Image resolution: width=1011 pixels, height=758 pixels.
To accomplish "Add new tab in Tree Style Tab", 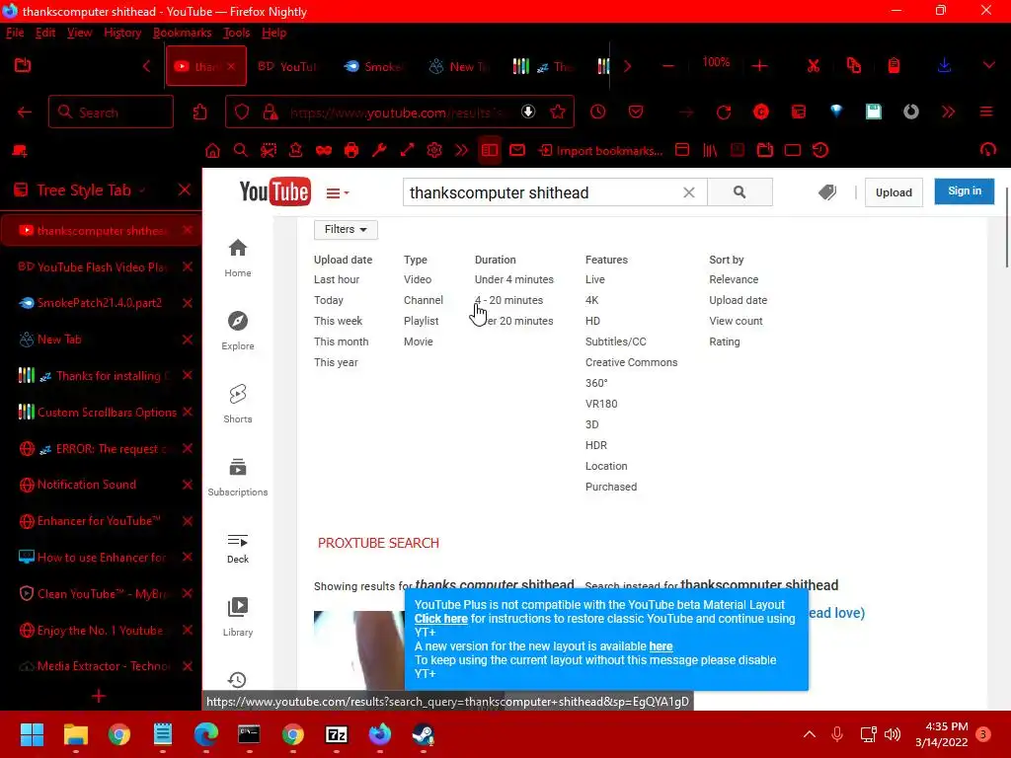I will point(99,696).
